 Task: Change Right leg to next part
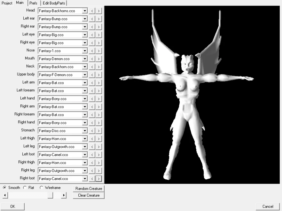[x=99, y=171]
